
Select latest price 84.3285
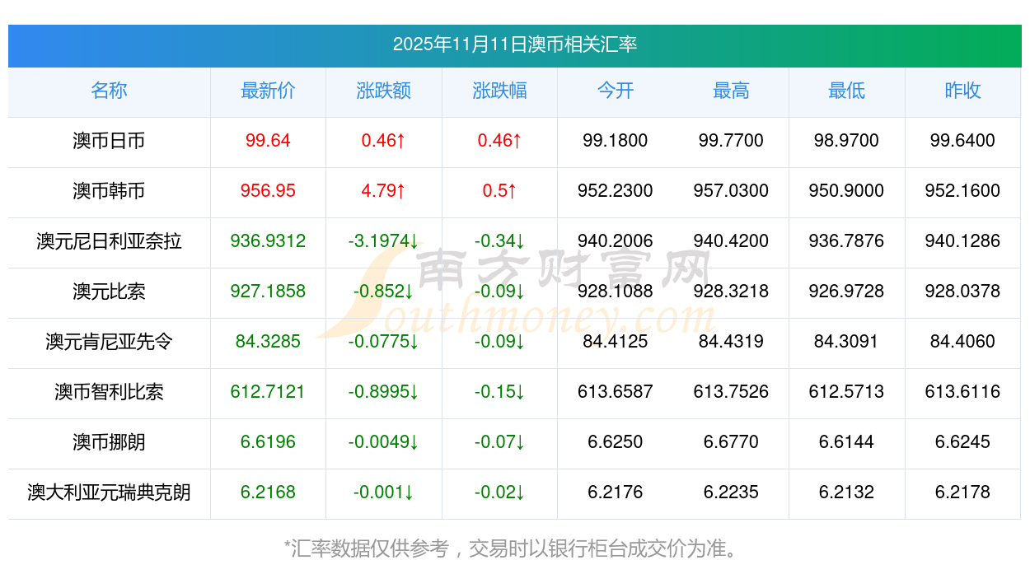268,342
